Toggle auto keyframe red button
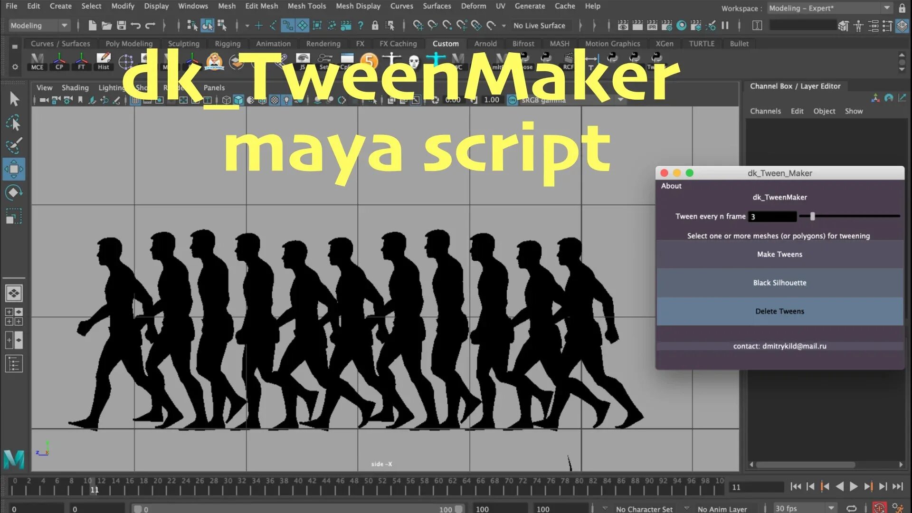The image size is (912, 513). pos(879,508)
